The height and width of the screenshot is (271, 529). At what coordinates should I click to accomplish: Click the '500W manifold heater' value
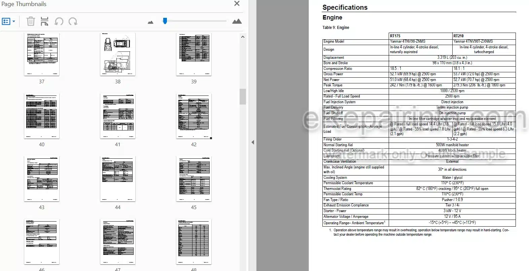click(x=452, y=145)
